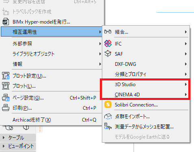Viewport: 194px width, 152px height.
Task: Choose 印刷(P)... menu entry
Action: pyautogui.click(x=52, y=108)
